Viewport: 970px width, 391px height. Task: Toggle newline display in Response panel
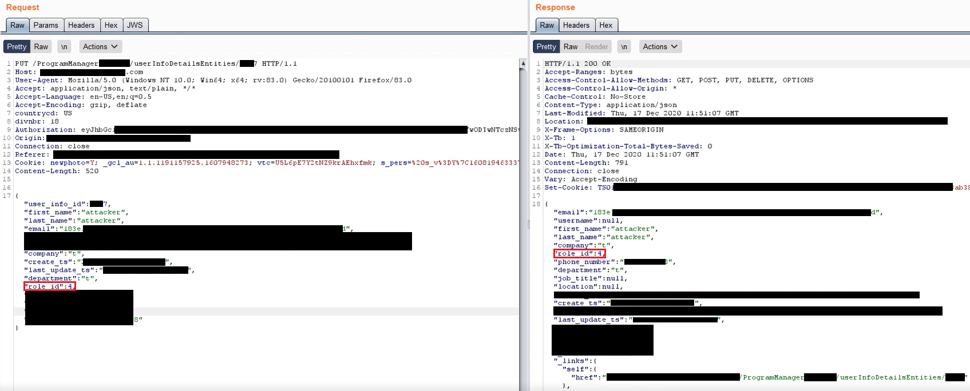[x=624, y=47]
